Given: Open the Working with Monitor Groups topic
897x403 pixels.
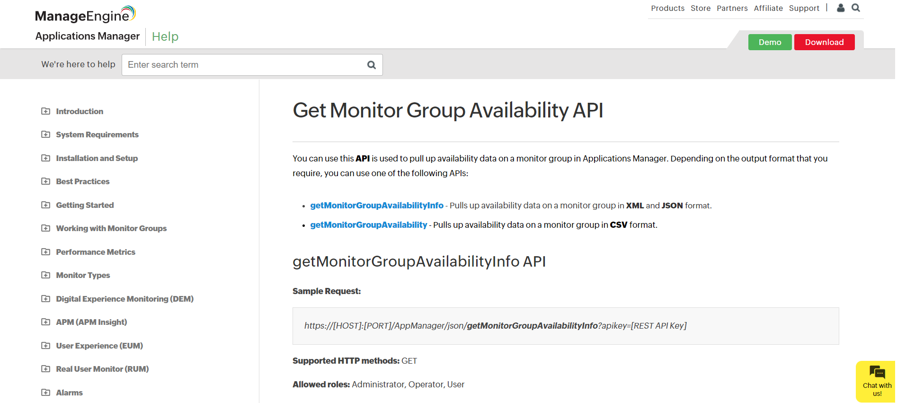Looking at the screenshot, I should pyautogui.click(x=111, y=228).
